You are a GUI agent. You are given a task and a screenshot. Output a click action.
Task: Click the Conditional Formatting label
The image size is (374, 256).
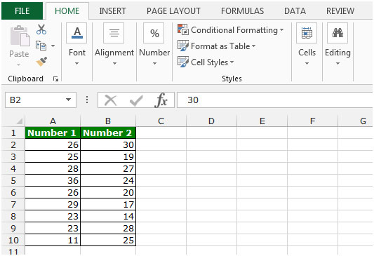tap(234, 30)
